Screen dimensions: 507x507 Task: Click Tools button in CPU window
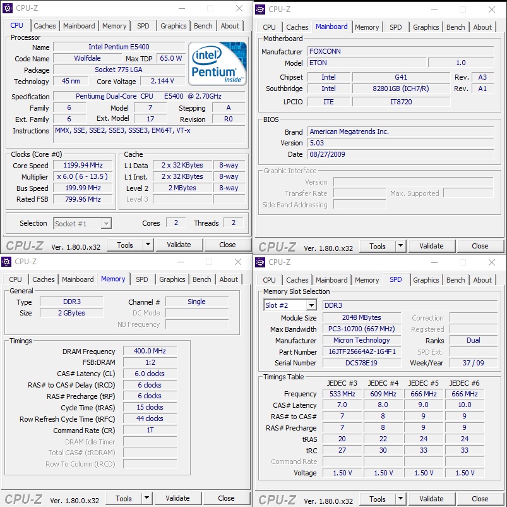125,245
